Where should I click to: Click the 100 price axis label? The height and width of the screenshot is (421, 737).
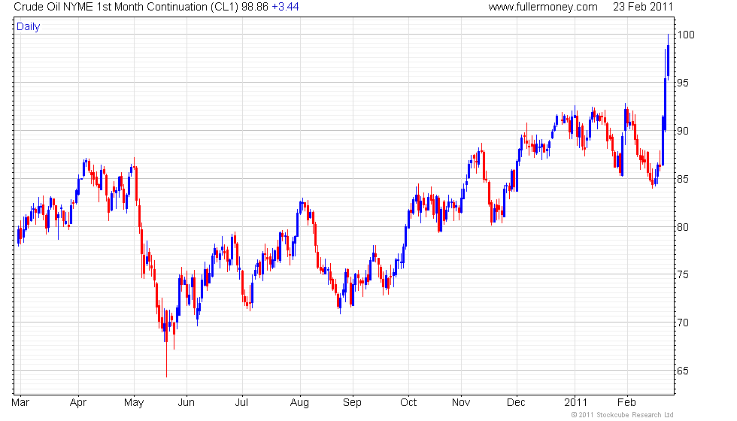(x=687, y=35)
